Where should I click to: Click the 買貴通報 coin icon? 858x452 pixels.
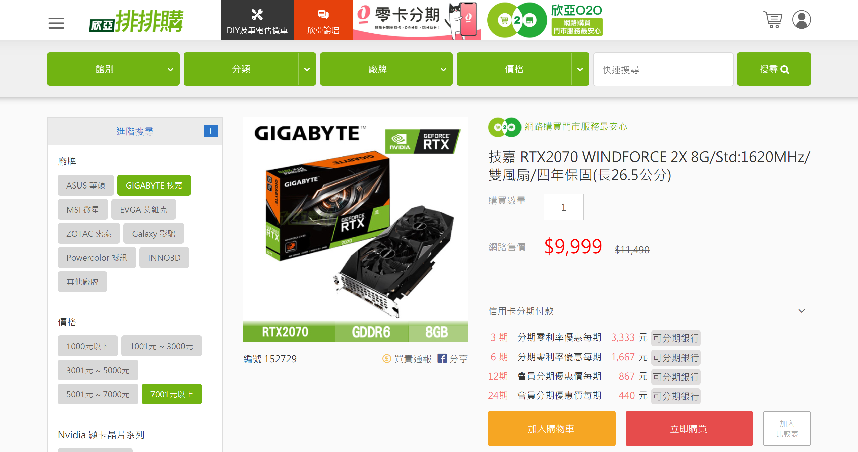[x=387, y=359]
